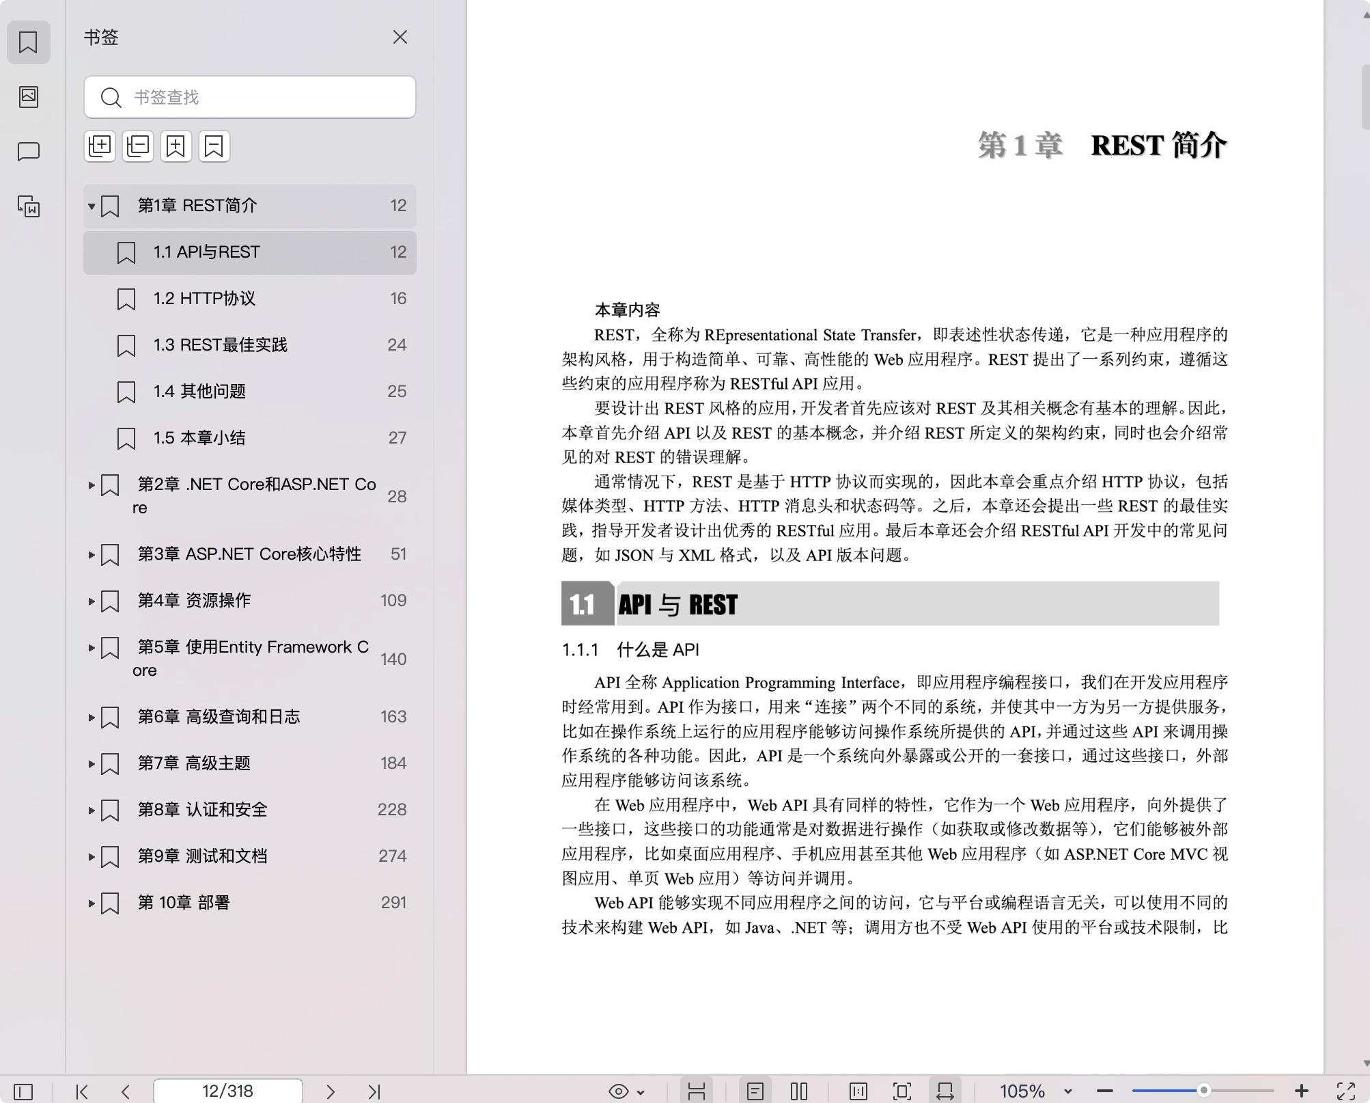The height and width of the screenshot is (1103, 1370).
Task: Click page number 228 of 第8章
Action: tap(392, 810)
